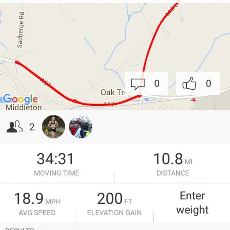
Task: Tap the 34:31 moving time stat
Action: (x=56, y=164)
